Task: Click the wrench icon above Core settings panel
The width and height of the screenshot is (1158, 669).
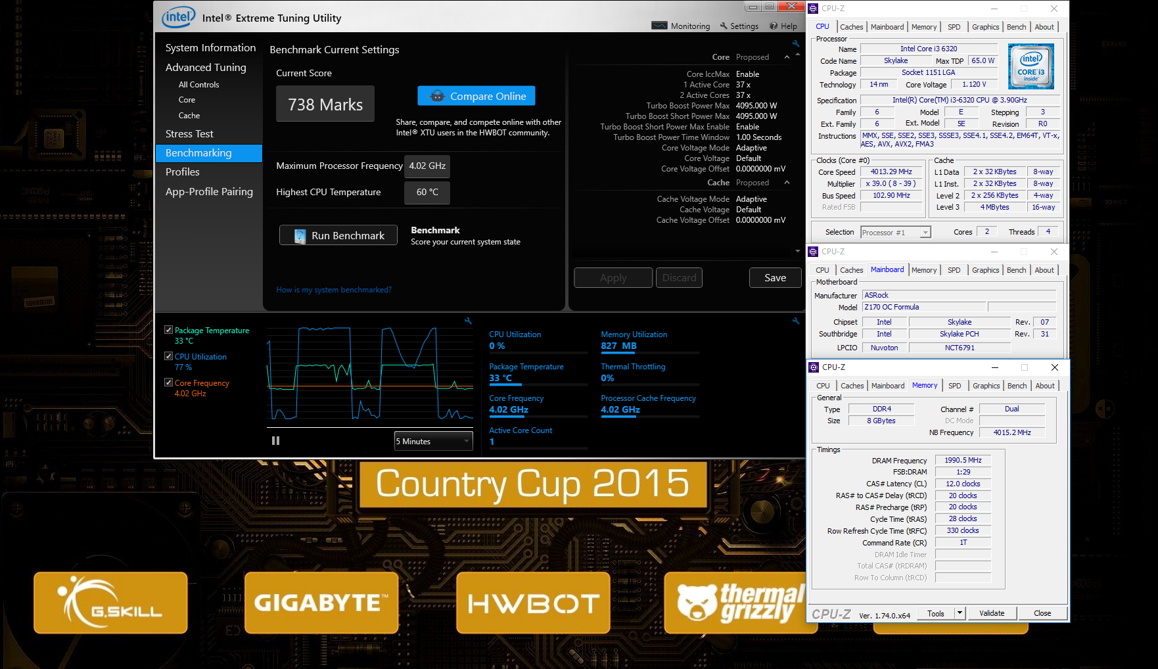Action: coord(795,44)
